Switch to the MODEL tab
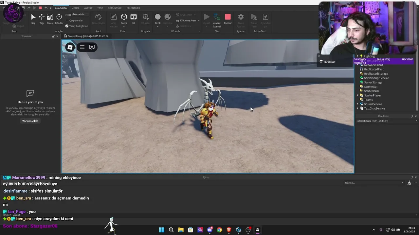Viewport: 419px width, 235px height. coord(75,8)
